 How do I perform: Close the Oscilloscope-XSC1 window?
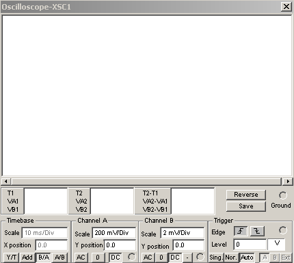coord(286,7)
